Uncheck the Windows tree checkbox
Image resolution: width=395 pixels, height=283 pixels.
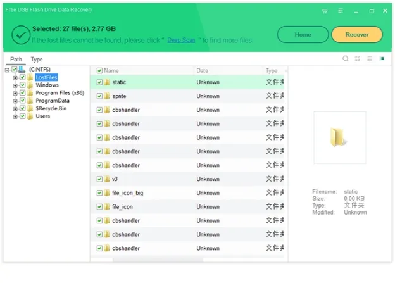tap(22, 85)
